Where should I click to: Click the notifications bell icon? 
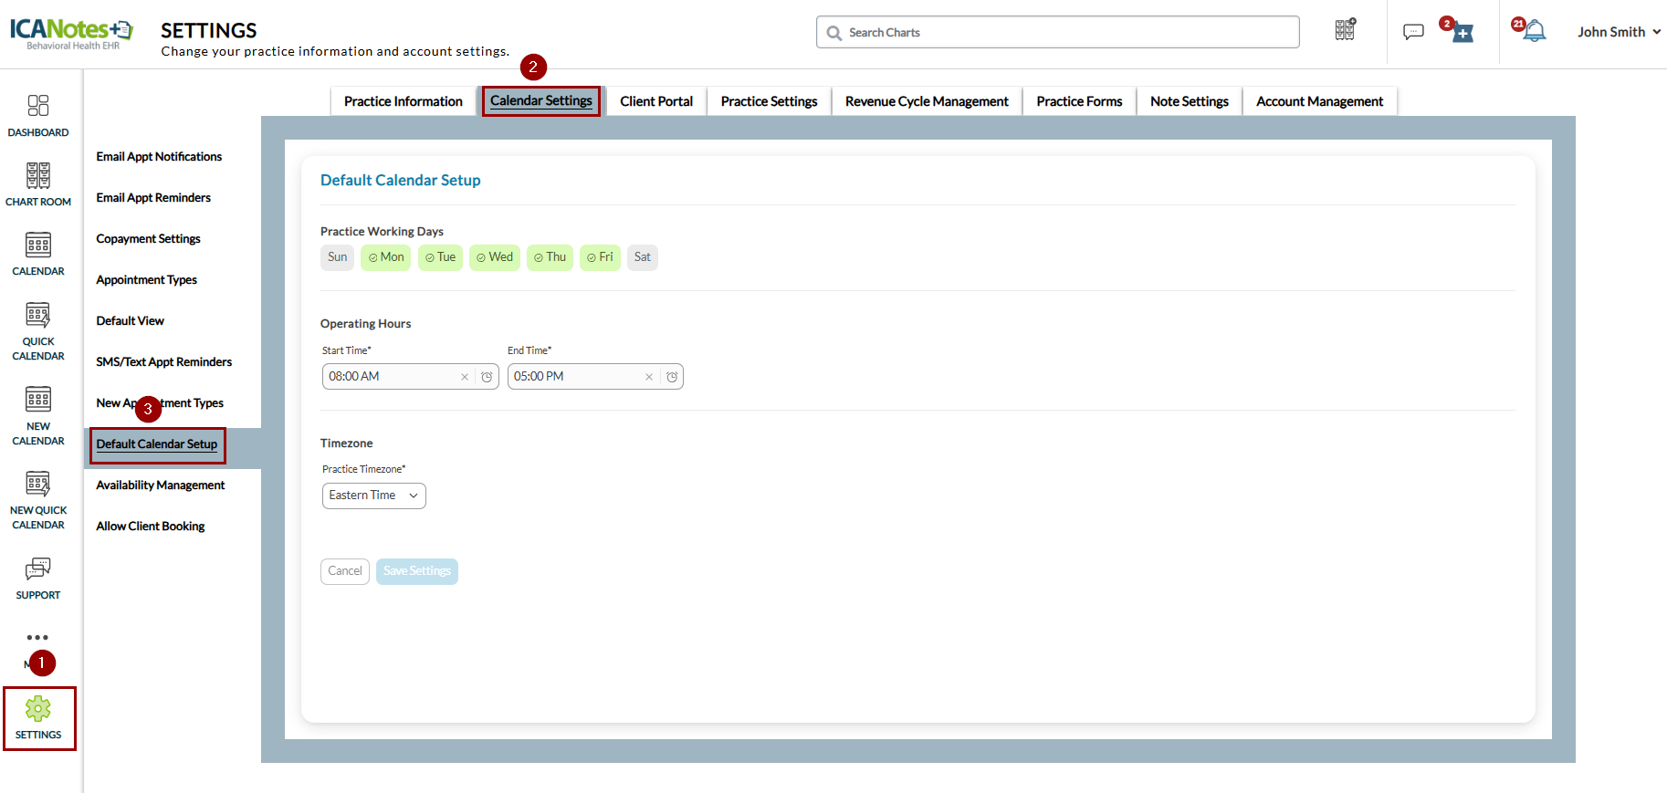[1535, 31]
